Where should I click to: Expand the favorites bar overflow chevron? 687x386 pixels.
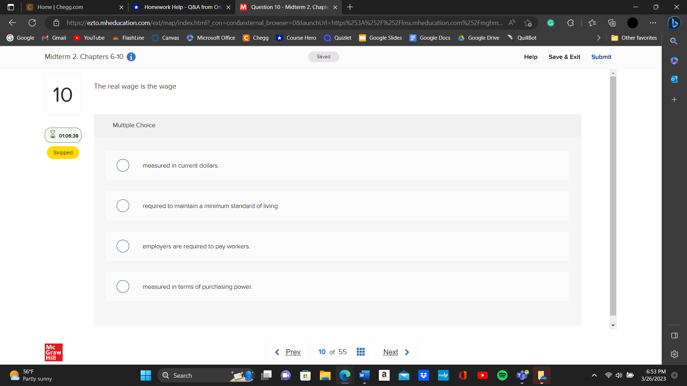599,38
